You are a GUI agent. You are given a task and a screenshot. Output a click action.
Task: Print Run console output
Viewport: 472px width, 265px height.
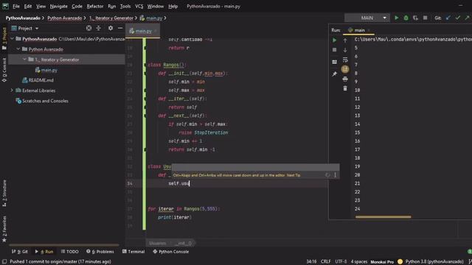point(345,79)
